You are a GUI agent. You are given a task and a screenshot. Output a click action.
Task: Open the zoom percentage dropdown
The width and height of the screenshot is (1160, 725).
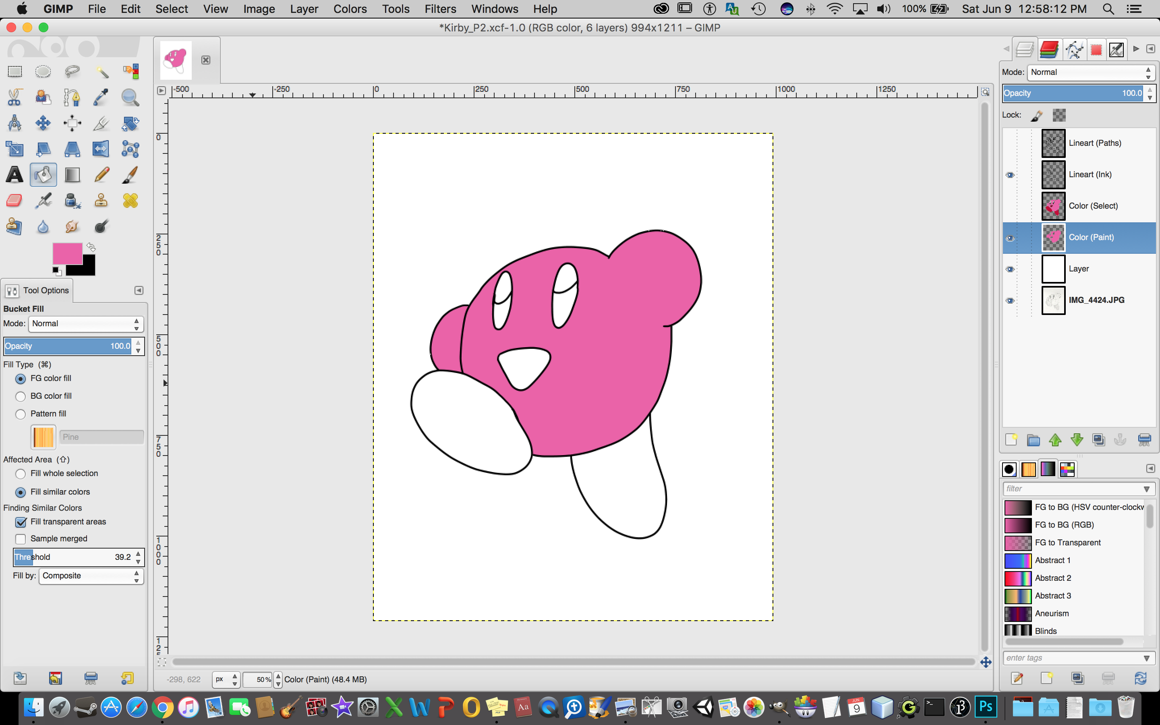pos(278,679)
